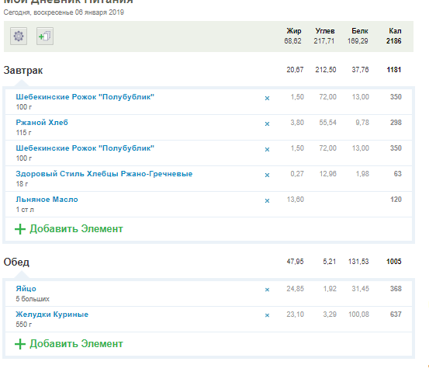Image resolution: width=429 pixels, height=372 pixels.
Task: Remove the Ржаной Хлеб entry
Action: [267, 123]
